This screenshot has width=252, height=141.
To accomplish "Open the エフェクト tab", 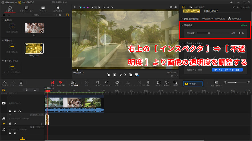I will coord(58,9).
